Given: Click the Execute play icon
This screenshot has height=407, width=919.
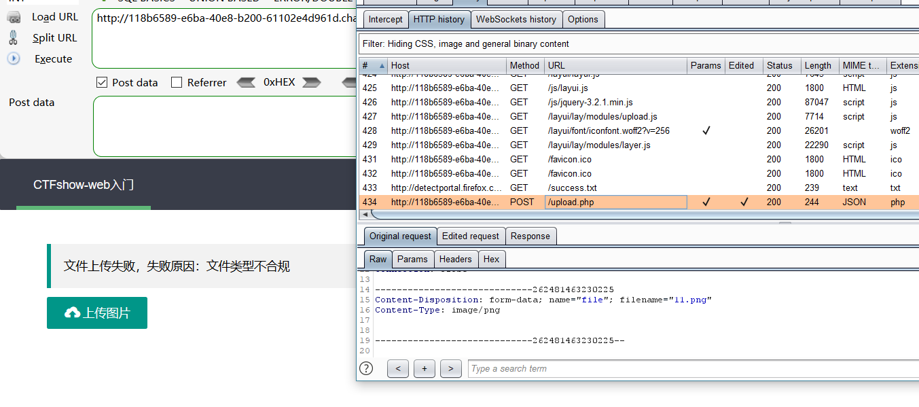Looking at the screenshot, I should click(14, 58).
